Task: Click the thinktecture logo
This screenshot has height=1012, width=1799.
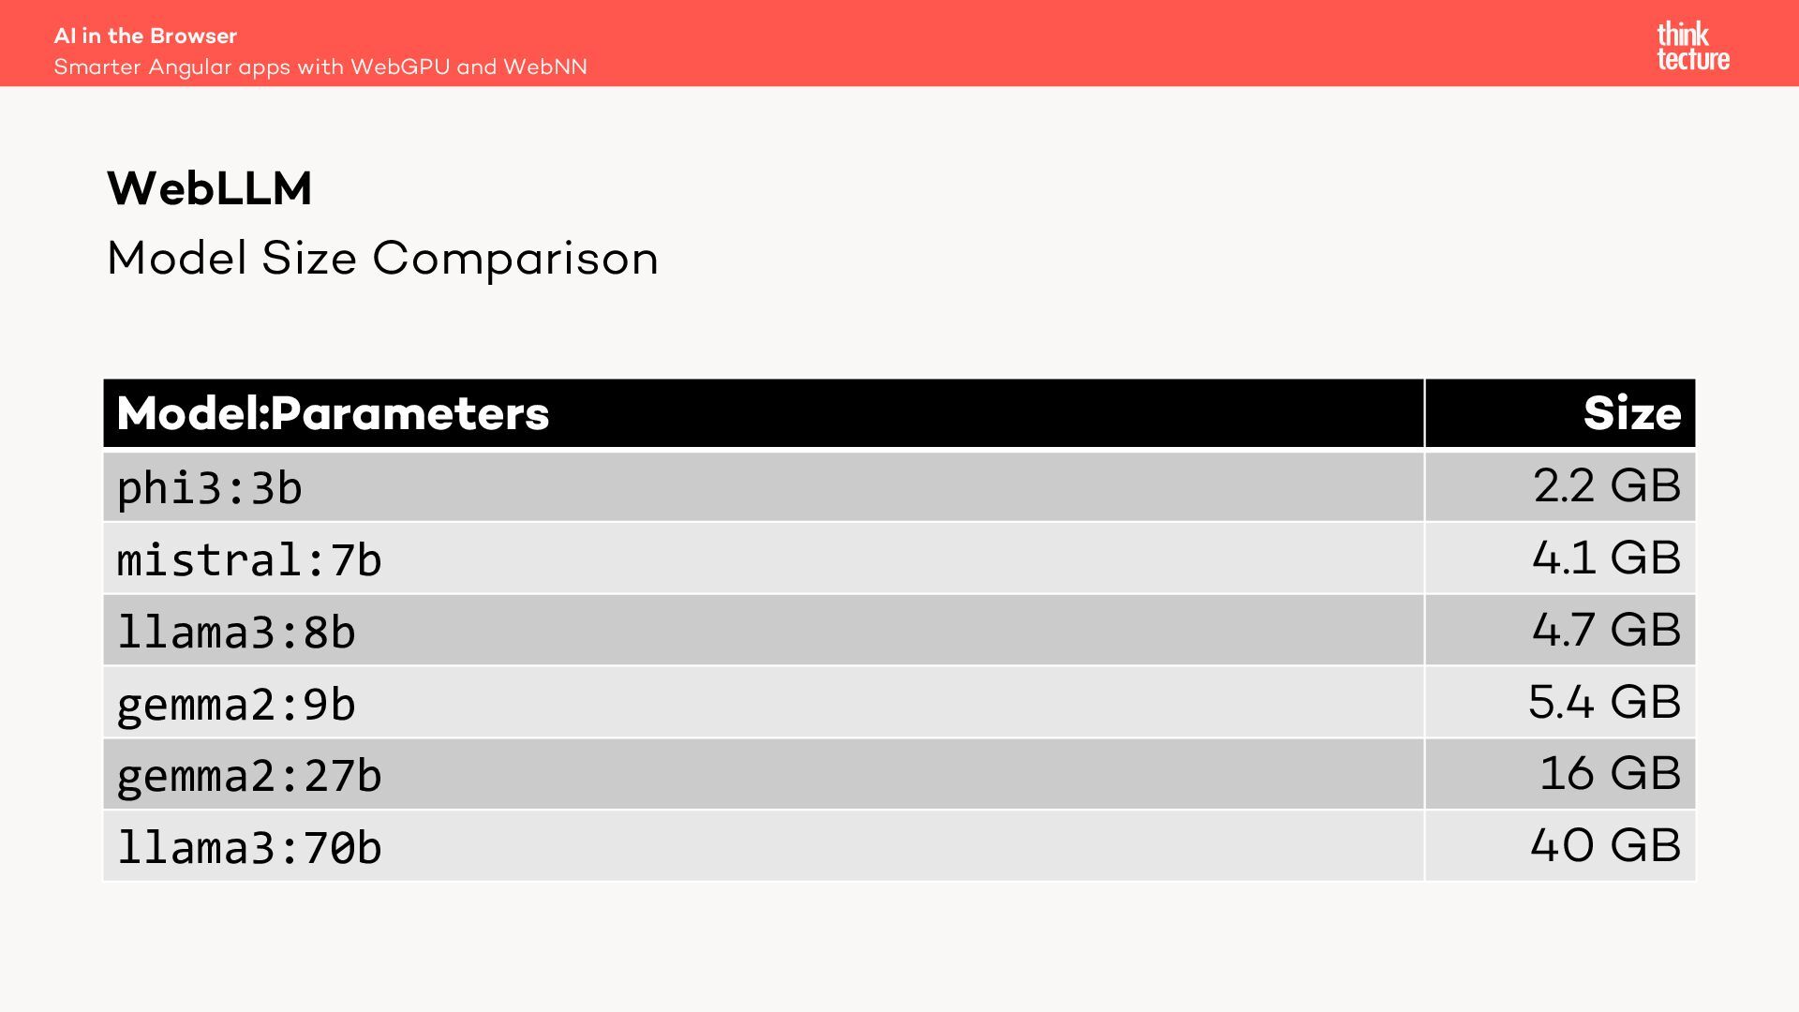Action: (x=1692, y=46)
